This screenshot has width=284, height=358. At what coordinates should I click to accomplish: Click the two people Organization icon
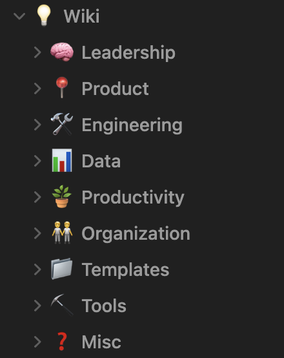(x=62, y=233)
